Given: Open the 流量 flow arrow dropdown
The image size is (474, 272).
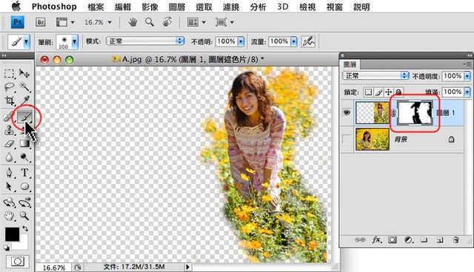Looking at the screenshot, I should click(294, 41).
